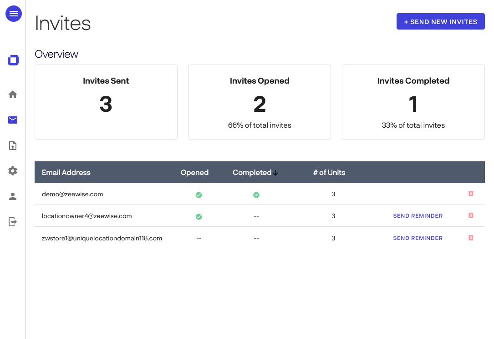Viewport: 494px width, 339px height.
Task: Open the file upload sidebar icon
Action: click(x=12, y=145)
